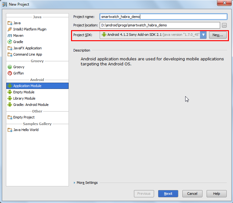
Task: Click the 'Project location:' label
Action: (x=86, y=25)
